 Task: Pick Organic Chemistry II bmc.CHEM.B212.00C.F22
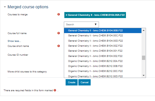[95, 71]
